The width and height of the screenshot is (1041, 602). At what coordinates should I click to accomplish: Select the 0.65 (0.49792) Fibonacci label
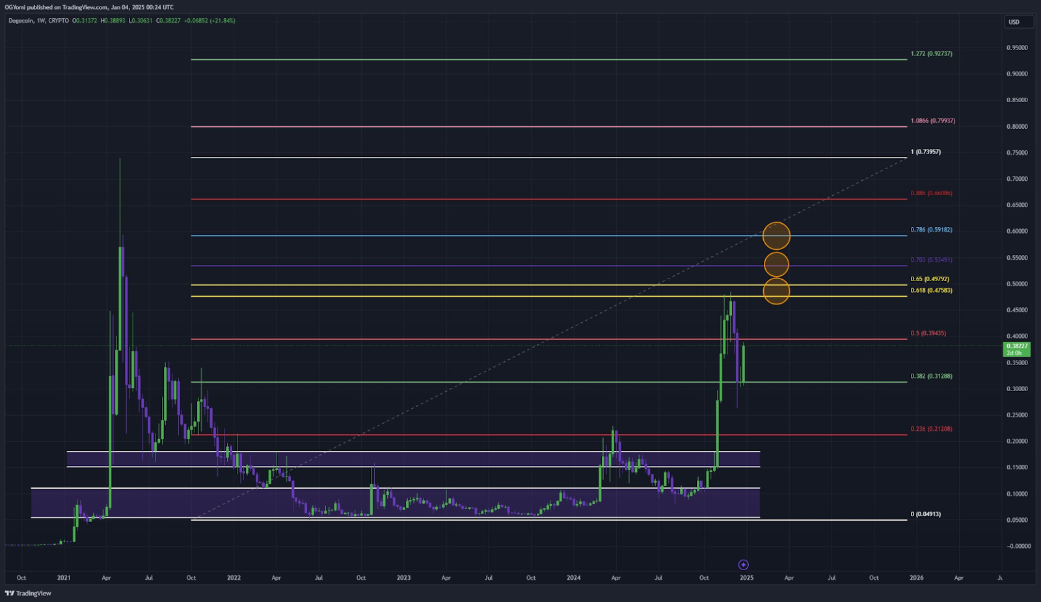930,279
